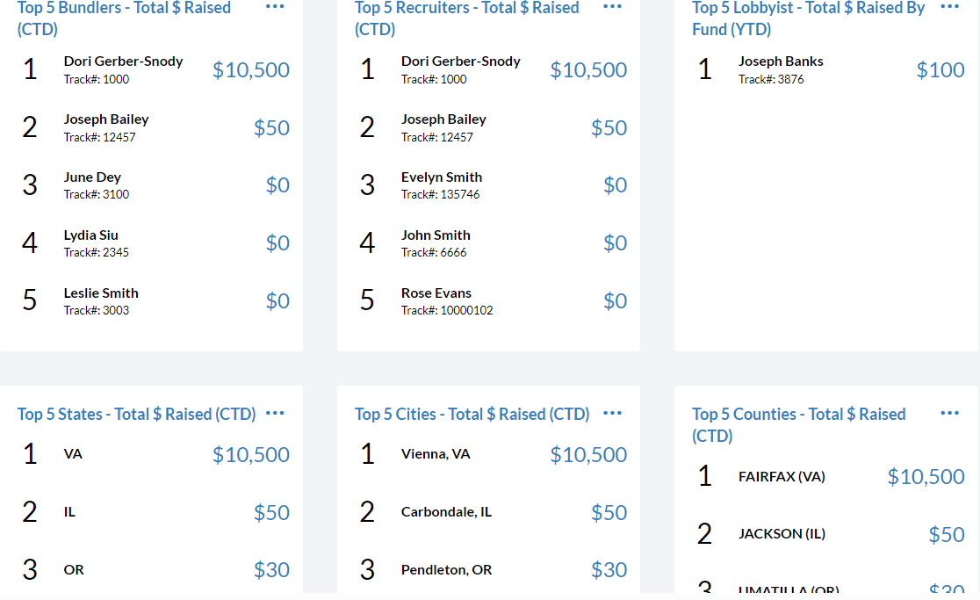Select Dori Gerber-Snody's $10,500 amount in Bundlers
The image size is (980, 600).
pyautogui.click(x=250, y=69)
